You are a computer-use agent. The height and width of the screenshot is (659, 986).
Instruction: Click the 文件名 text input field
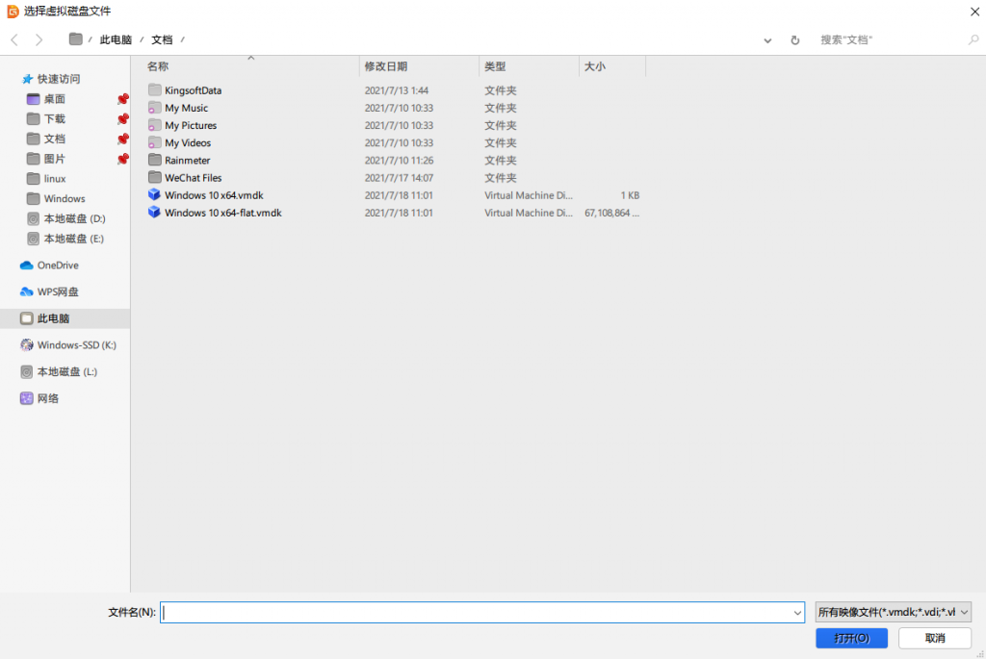point(482,613)
